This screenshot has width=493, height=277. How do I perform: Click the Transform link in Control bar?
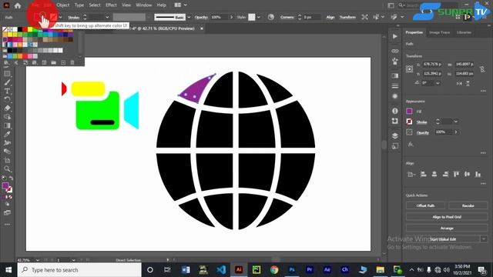click(x=347, y=17)
